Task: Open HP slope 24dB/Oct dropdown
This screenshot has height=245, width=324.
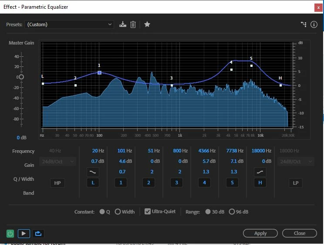Action: [x=57, y=162]
